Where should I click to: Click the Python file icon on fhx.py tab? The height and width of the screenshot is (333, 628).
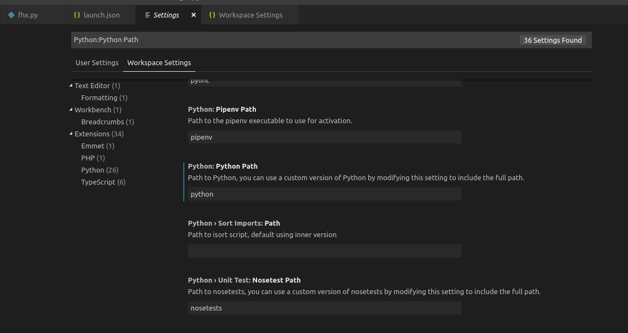pyautogui.click(x=11, y=15)
